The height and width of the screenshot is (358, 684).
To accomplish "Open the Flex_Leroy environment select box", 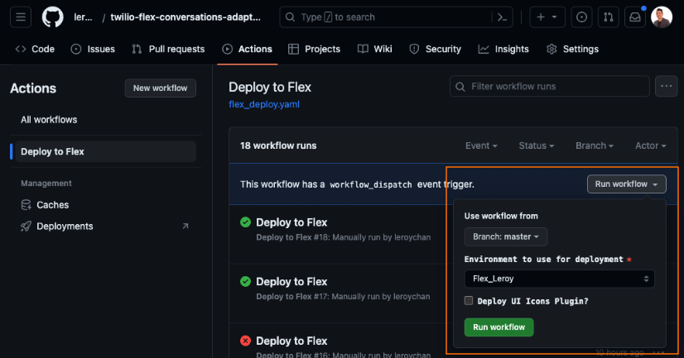I will coord(559,279).
